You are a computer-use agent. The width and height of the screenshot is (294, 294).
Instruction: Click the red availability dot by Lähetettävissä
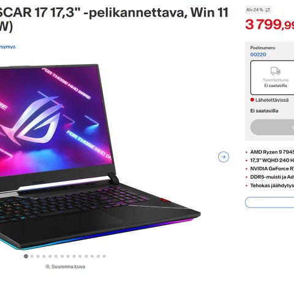coord(252,100)
